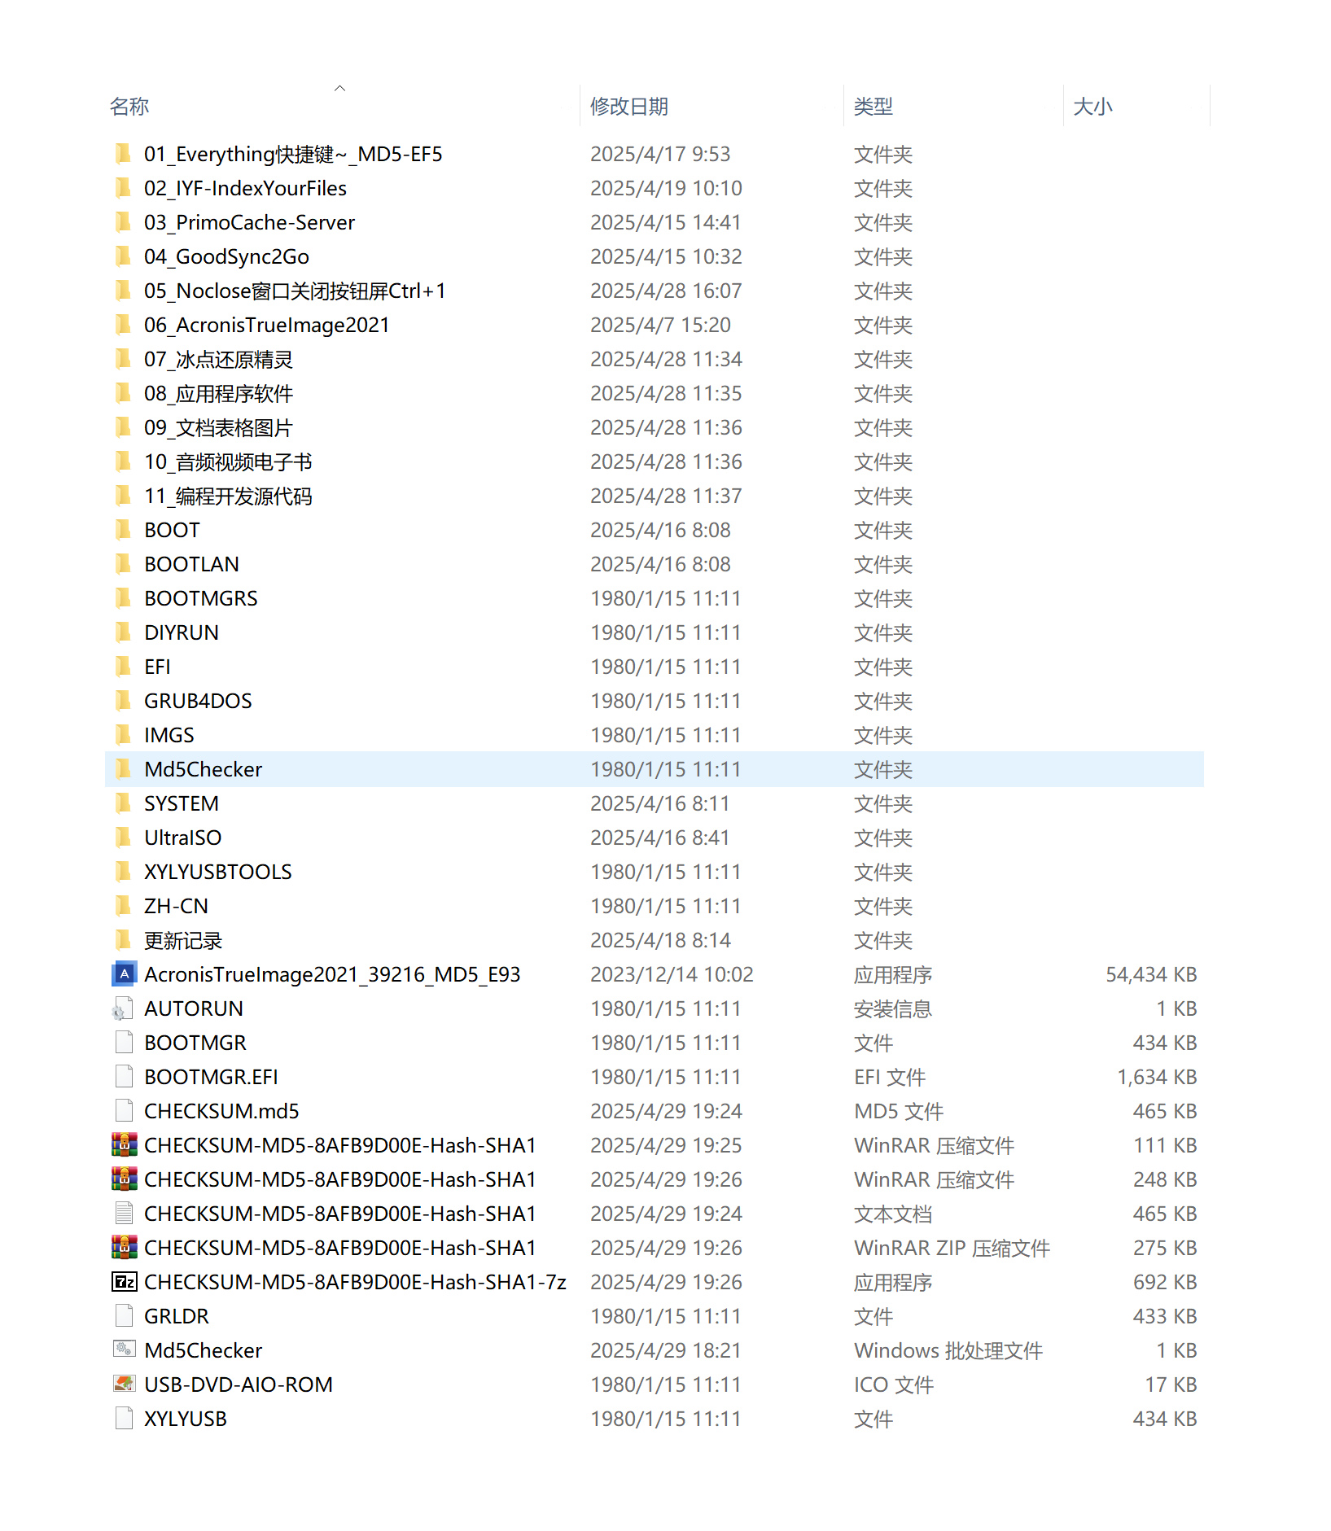This screenshot has height=1531, width=1331.
Task: Select the 10_音频视频电子书 folder icon
Action: [x=123, y=461]
